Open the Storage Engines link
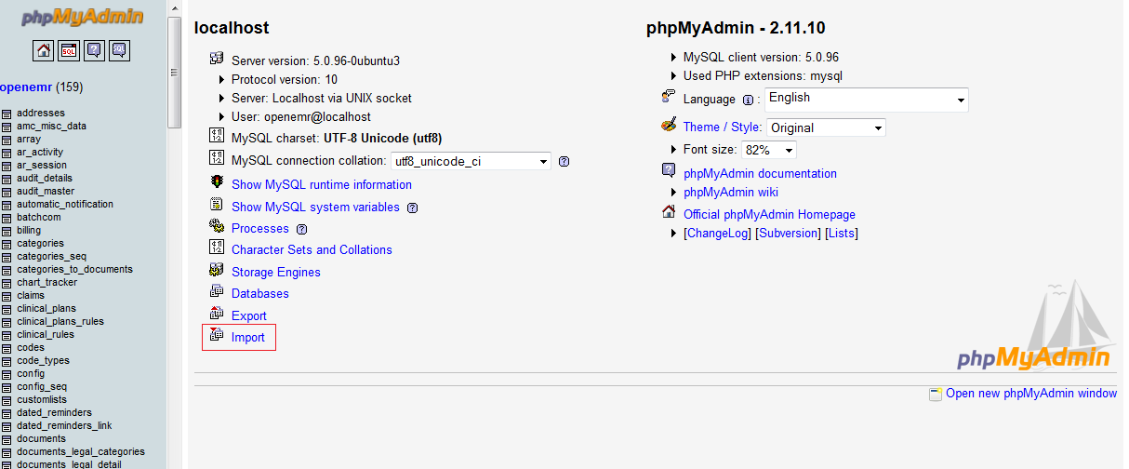Screen dimensions: 1129x469 [276, 272]
